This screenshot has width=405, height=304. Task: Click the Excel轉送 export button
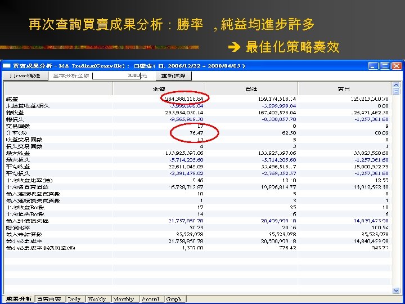click(x=25, y=76)
